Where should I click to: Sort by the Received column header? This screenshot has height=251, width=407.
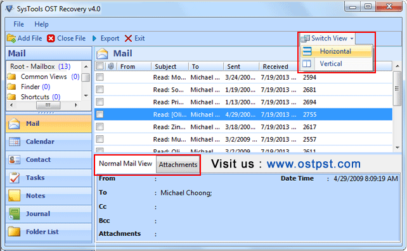click(279, 66)
